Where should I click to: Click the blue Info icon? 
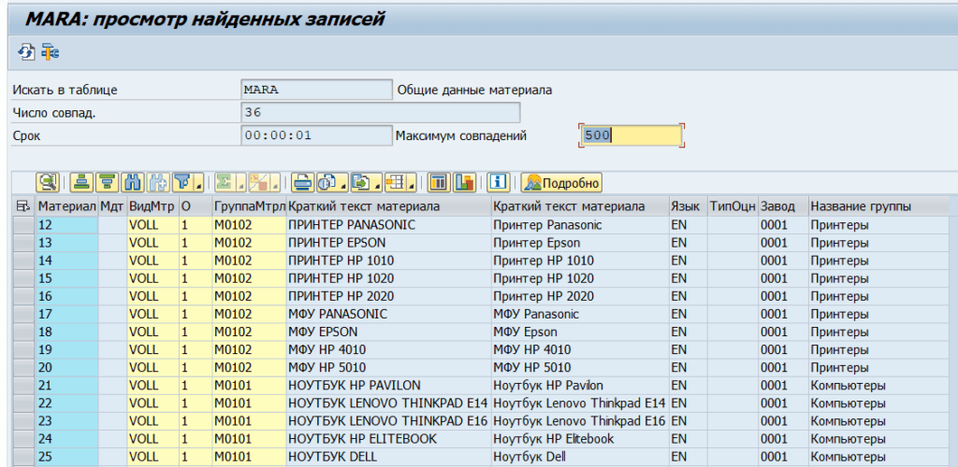point(499,182)
